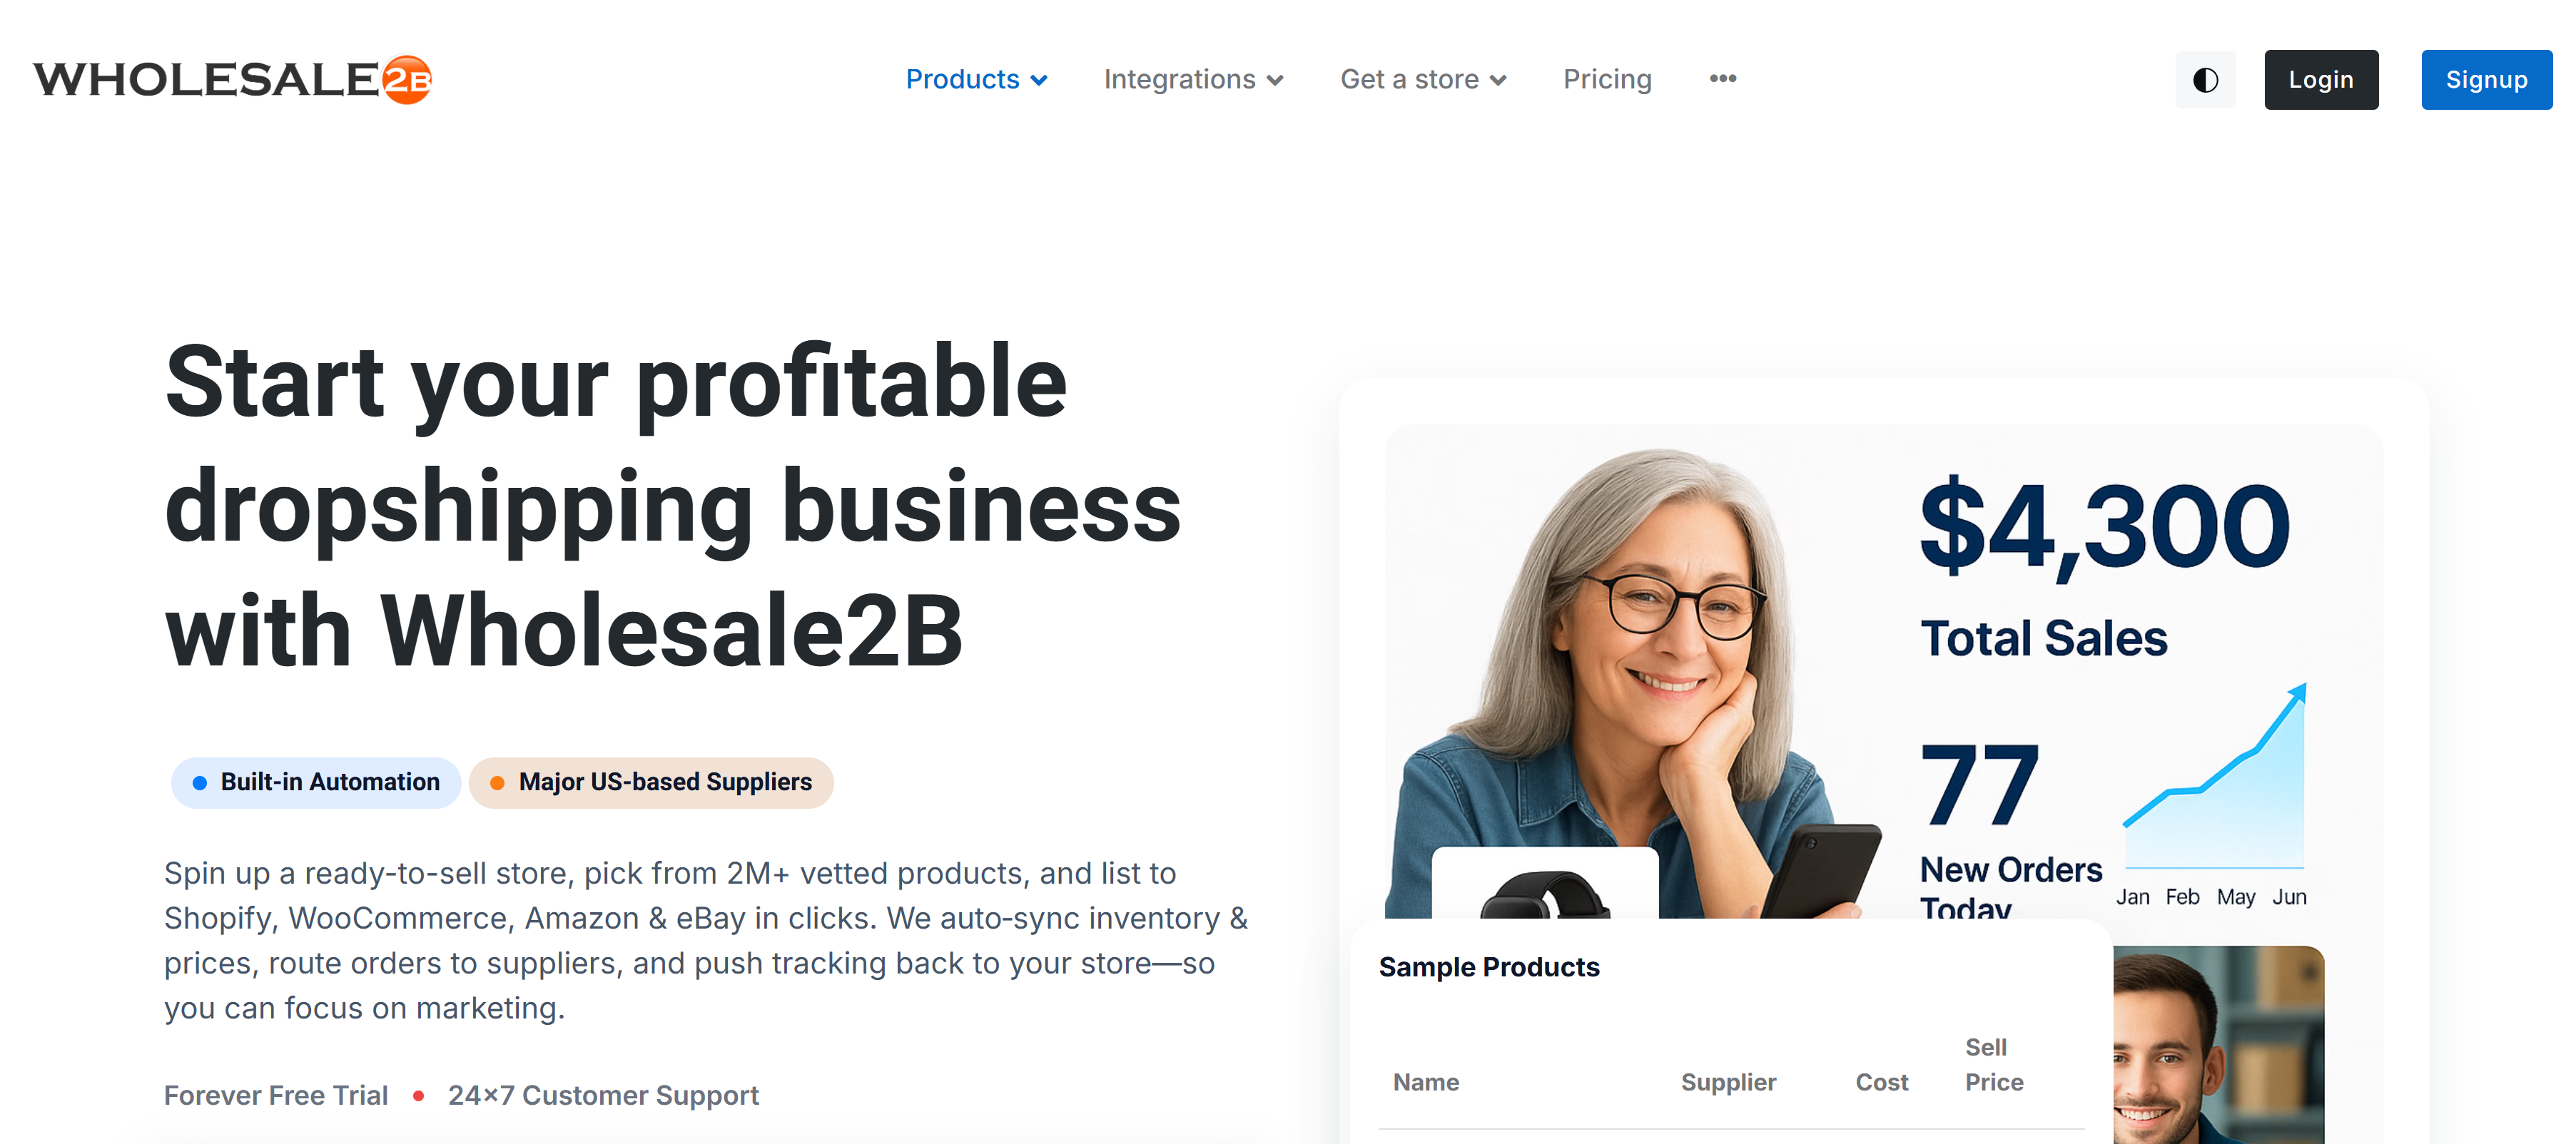The image size is (2576, 1144).
Task: Click the Login button
Action: [x=2320, y=80]
